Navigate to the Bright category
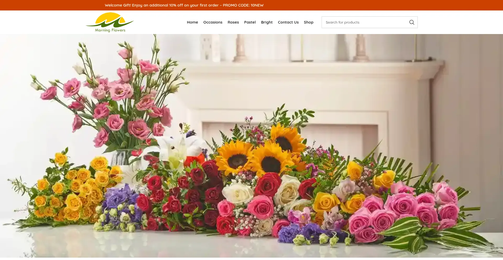Screen dimensions: 503x260 [267, 22]
